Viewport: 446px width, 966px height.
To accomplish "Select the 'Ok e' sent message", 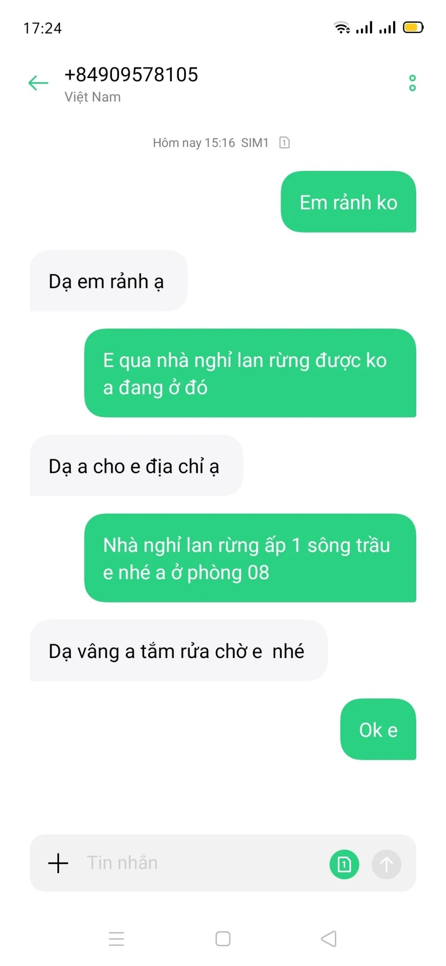I will coord(378,729).
